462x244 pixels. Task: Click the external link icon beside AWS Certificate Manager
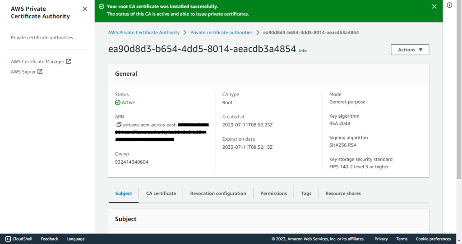(x=69, y=61)
